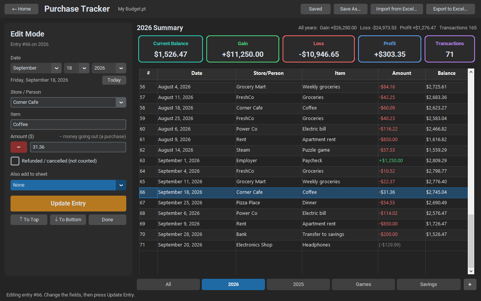Screen dimensions: 481x301
Task: Focus the Amount field showing 31.36
Action: click(x=78, y=147)
